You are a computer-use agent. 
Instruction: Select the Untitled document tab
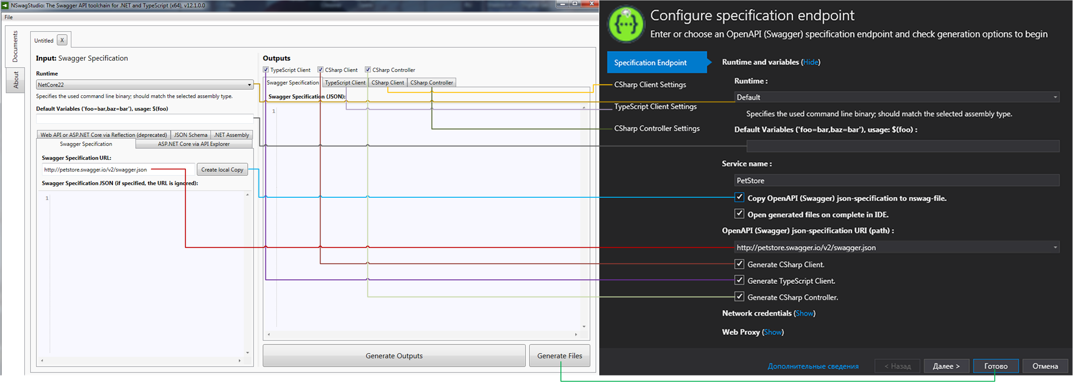[x=44, y=41]
